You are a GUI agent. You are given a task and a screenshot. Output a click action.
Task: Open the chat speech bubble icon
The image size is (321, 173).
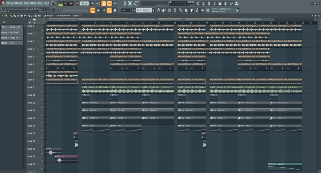(x=231, y=4)
